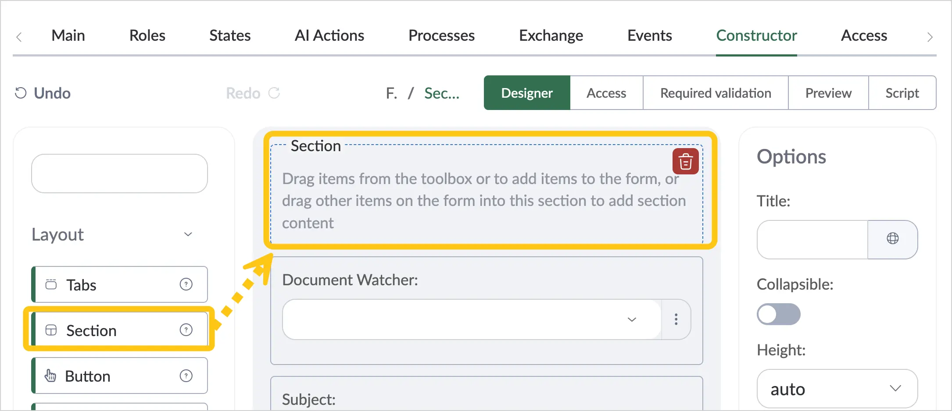Viewport: 952px width, 411px height.
Task: Click the Redo button
Action: pyautogui.click(x=253, y=93)
